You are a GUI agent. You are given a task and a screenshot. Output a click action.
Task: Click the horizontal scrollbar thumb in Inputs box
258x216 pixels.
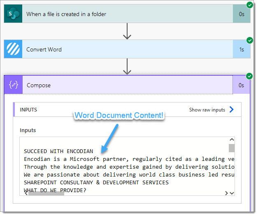point(46,193)
